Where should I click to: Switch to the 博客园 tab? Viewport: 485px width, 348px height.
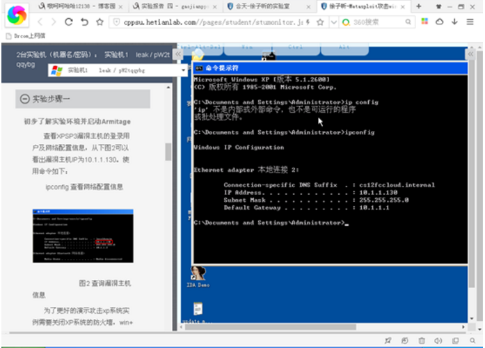click(x=77, y=6)
